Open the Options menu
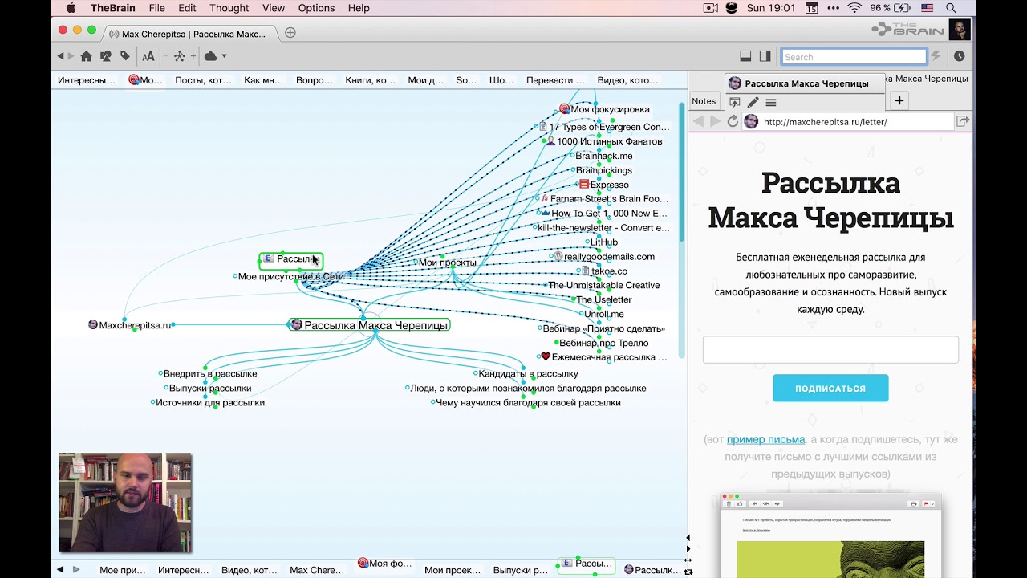 click(x=316, y=8)
